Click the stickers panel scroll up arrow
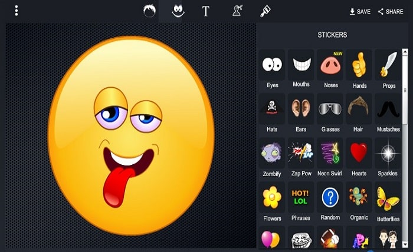The height and width of the screenshot is (252, 413). (x=405, y=52)
